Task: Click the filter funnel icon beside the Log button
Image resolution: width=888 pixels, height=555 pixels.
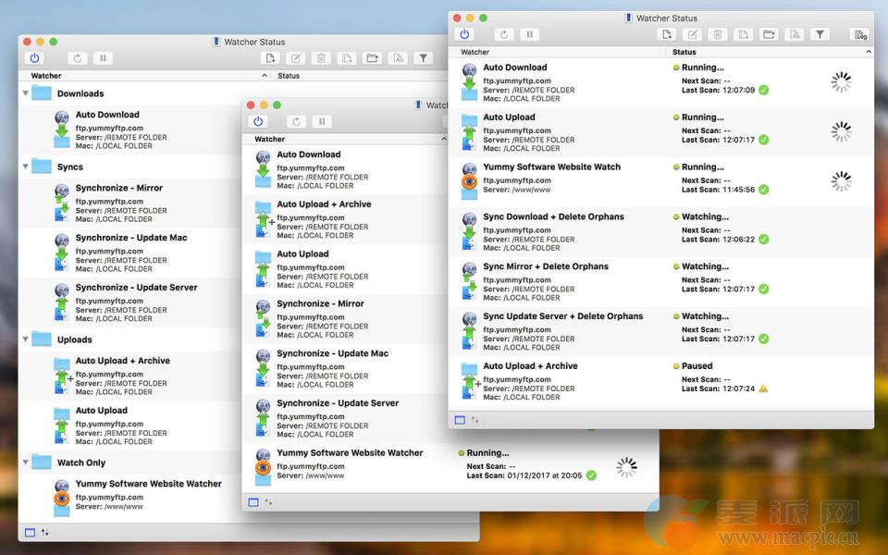Action: (820, 34)
